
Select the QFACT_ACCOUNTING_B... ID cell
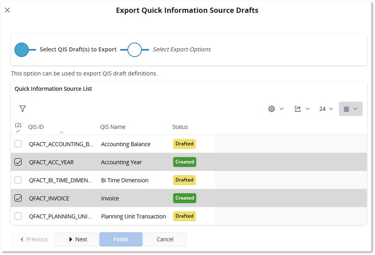(61, 144)
